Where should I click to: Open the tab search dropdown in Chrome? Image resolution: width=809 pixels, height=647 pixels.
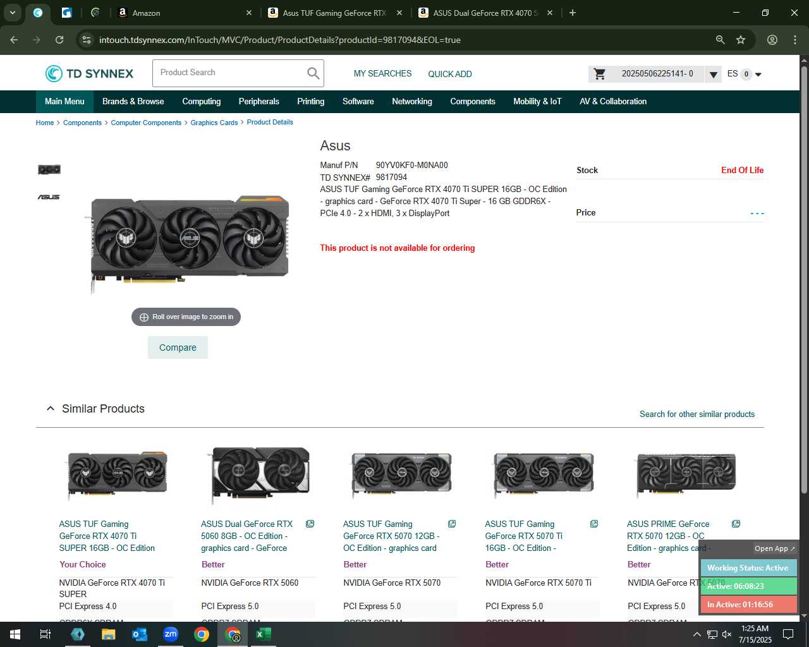pos(13,13)
